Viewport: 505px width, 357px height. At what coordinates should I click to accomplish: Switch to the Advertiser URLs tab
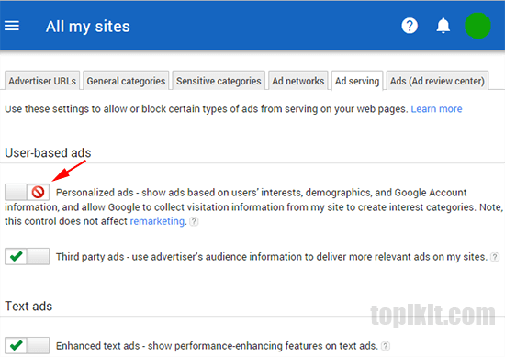pyautogui.click(x=42, y=81)
